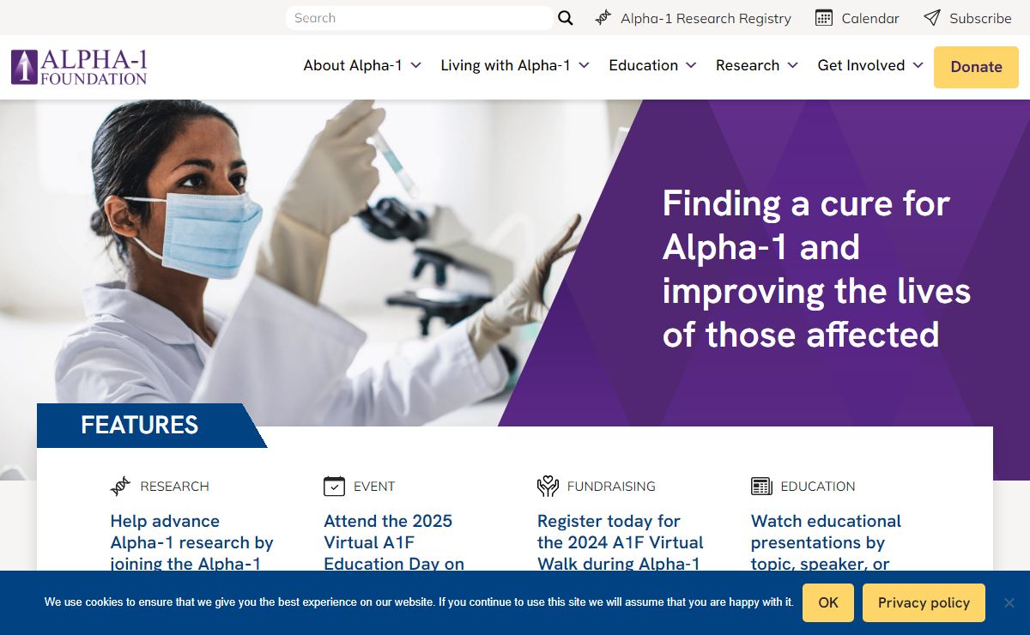Focus the Search input field

pyautogui.click(x=419, y=18)
